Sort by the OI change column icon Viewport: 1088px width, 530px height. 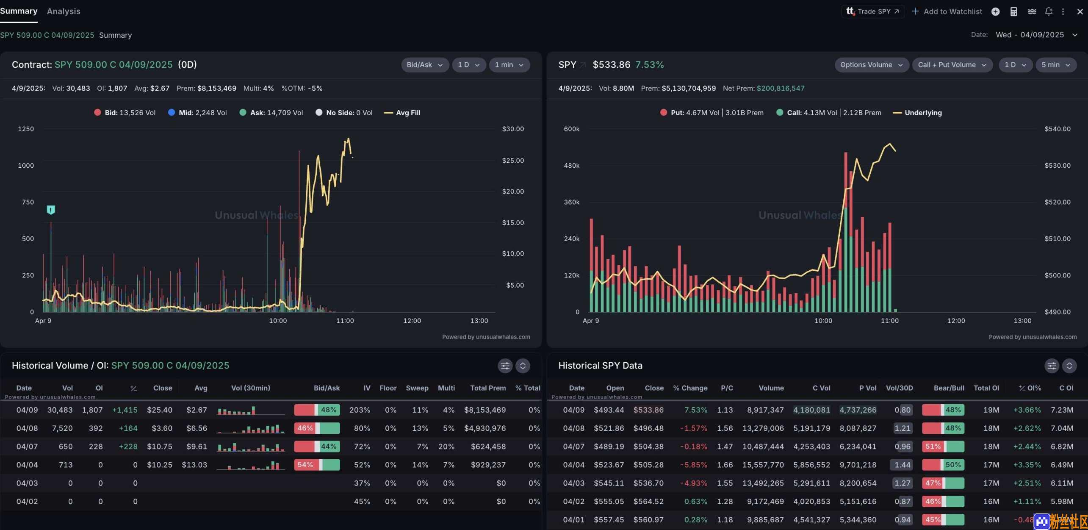point(133,388)
